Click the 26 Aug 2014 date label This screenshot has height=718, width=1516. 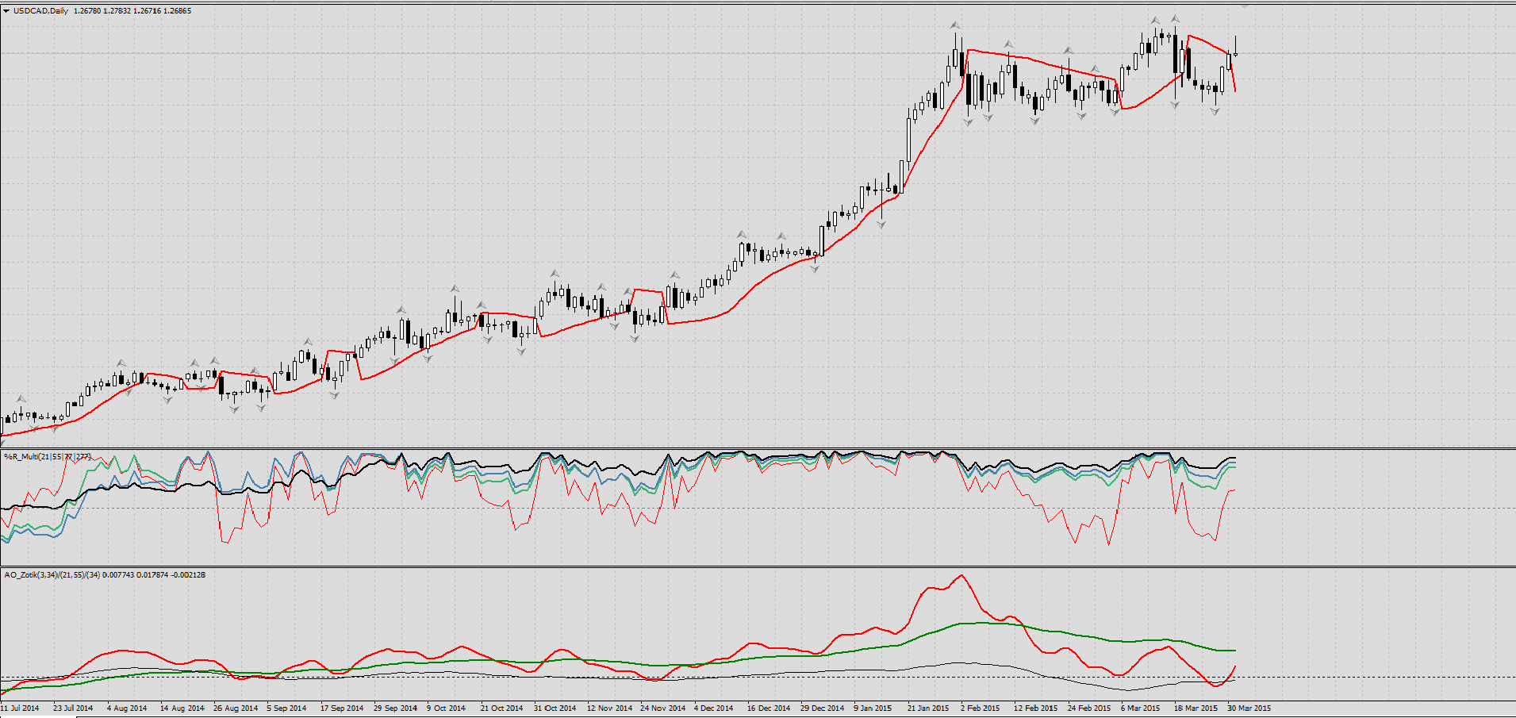(x=236, y=708)
